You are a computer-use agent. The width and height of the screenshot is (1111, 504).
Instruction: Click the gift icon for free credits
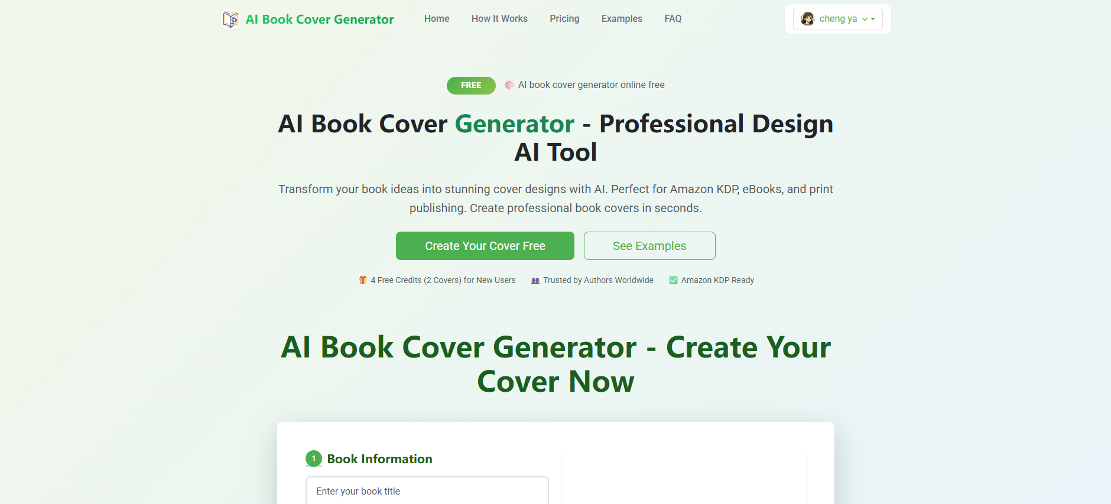tap(363, 280)
